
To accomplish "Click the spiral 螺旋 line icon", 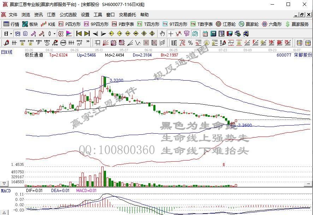I will pyautogui.click(x=47, y=43).
